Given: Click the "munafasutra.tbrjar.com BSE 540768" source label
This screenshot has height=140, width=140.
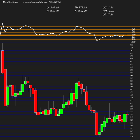Looking at the screenshot, I should point(43,2).
